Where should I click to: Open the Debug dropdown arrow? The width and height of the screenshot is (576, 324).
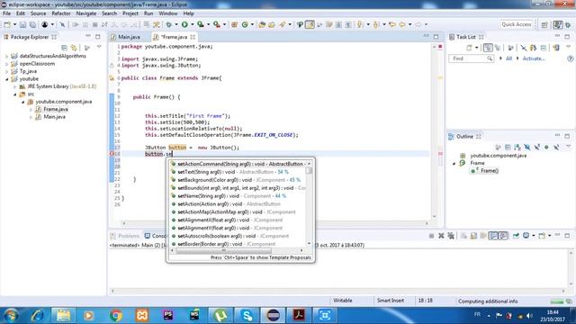[x=176, y=24]
